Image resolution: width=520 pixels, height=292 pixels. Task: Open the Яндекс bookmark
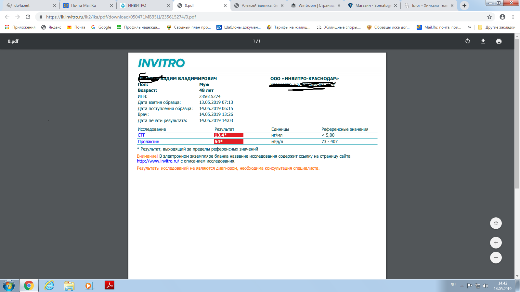pos(51,27)
